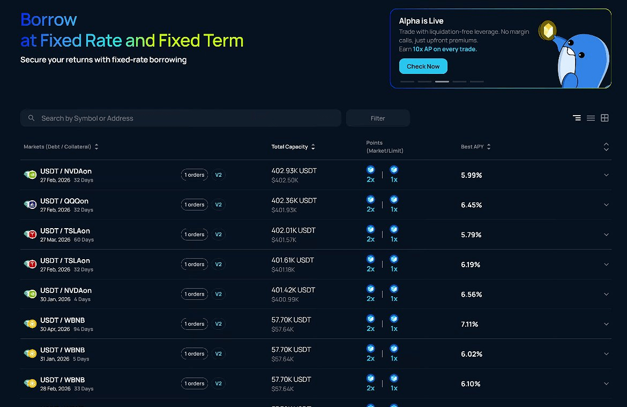
Task: Select the third banner carousel indicator
Action: pos(442,81)
